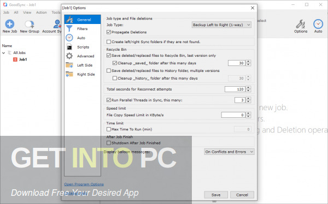Decrease _saved_ cleanup days stepper

tap(248, 64)
